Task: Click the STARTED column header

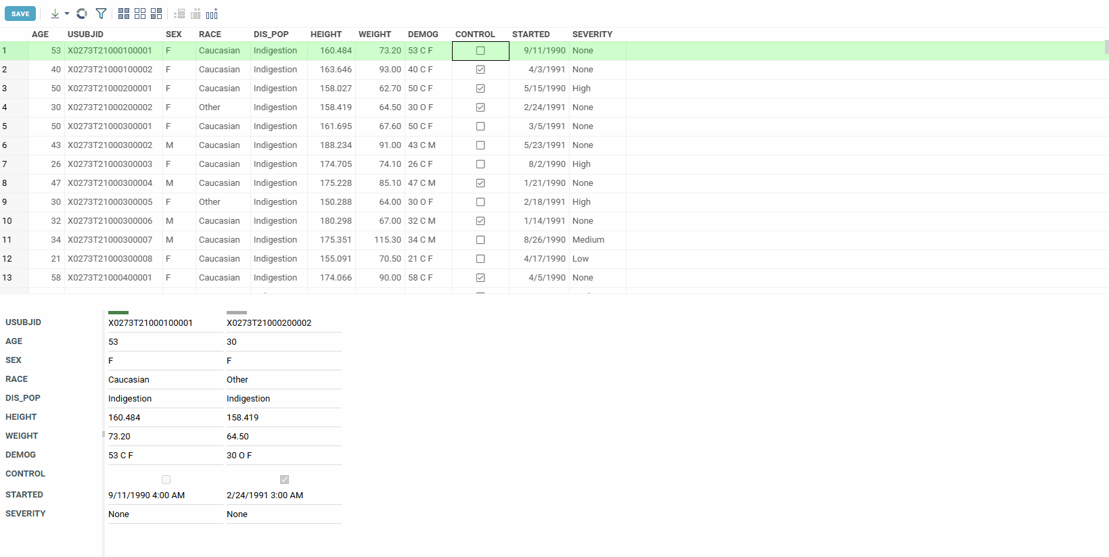Action: click(x=530, y=34)
